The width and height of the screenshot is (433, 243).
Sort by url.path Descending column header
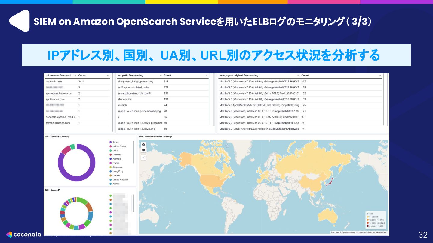(x=131, y=75)
